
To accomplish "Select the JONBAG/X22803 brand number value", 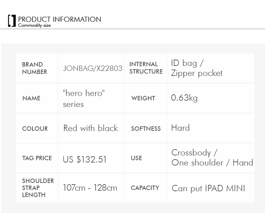I will tap(93, 68).
